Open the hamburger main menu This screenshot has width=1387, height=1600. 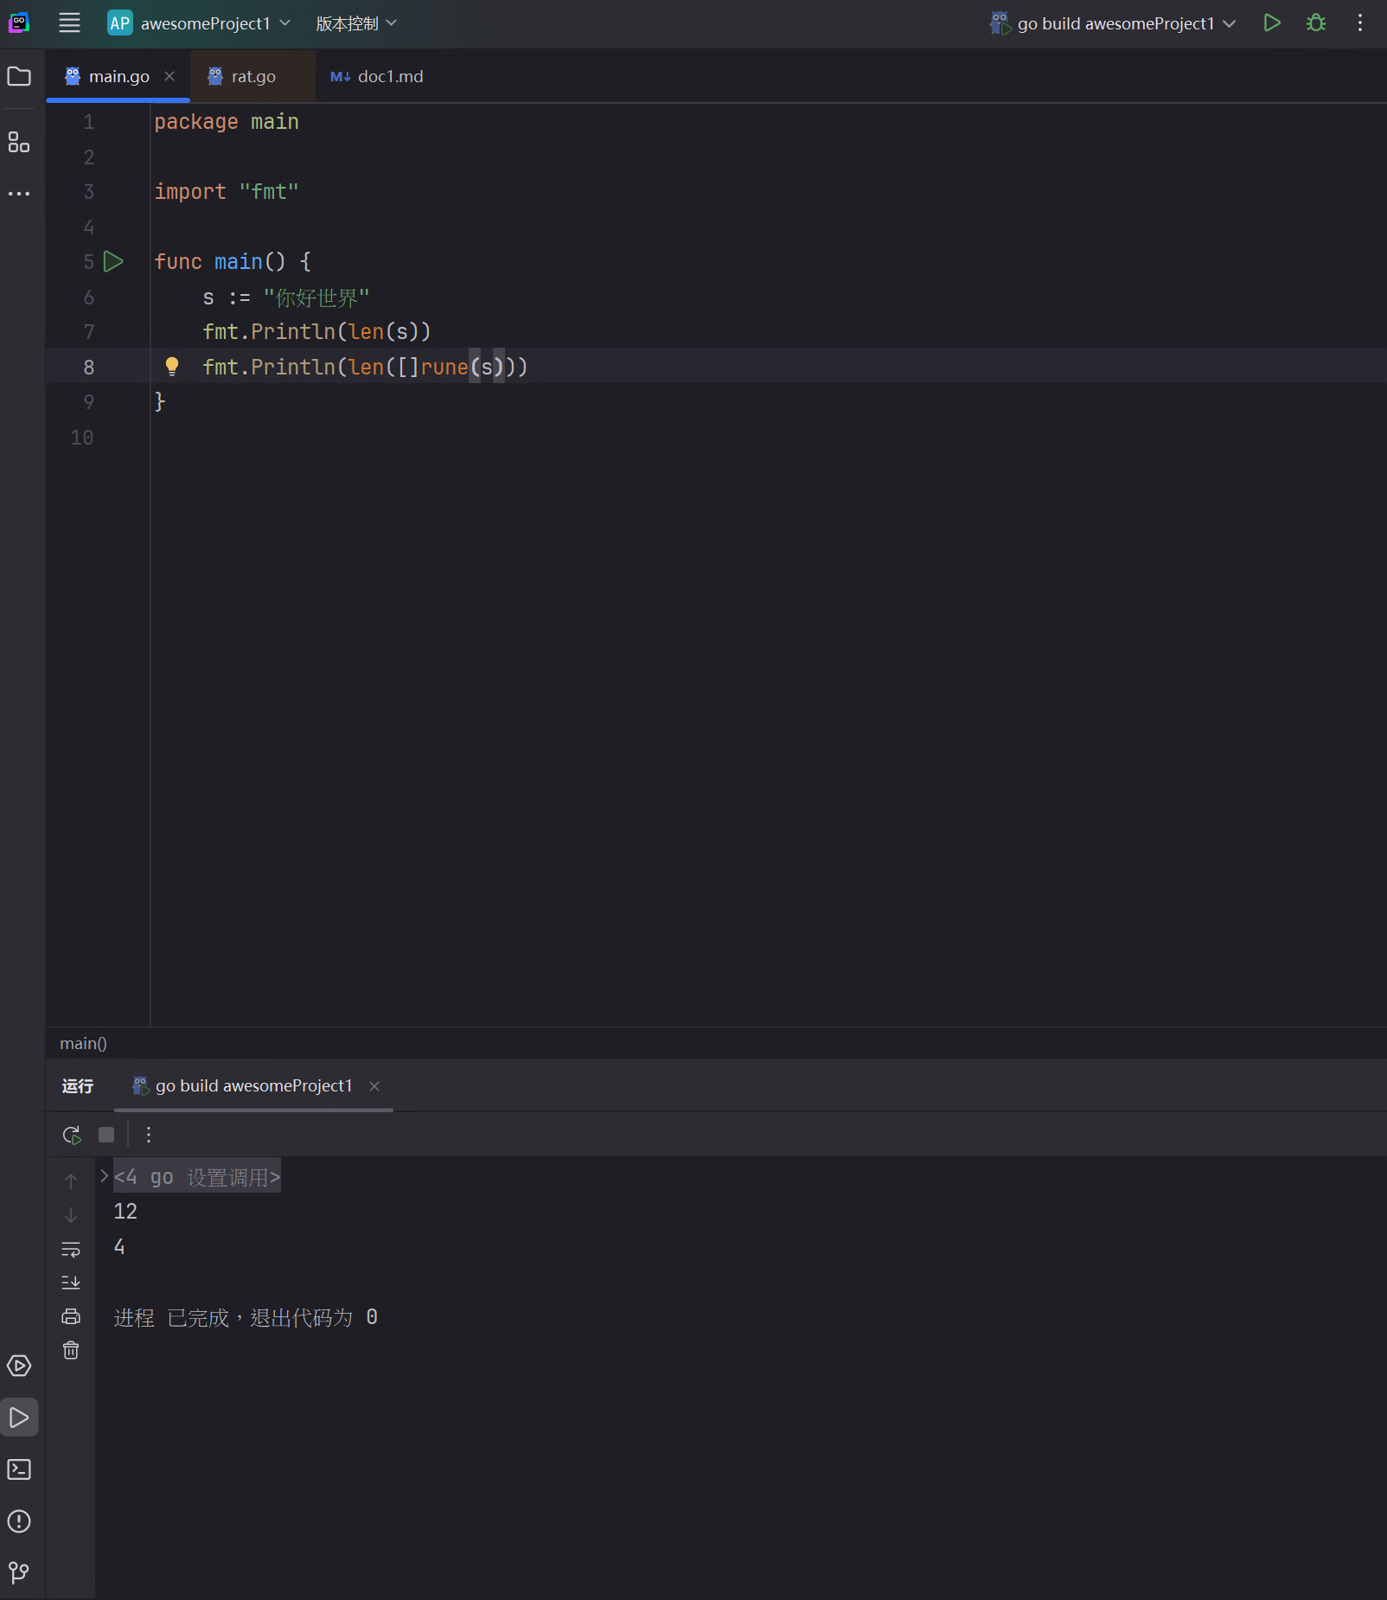click(x=69, y=23)
